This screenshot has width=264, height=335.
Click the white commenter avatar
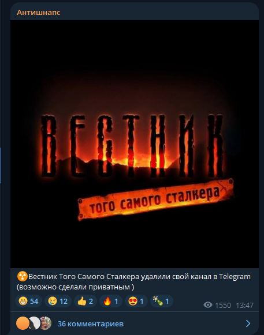pyautogui.click(x=34, y=323)
